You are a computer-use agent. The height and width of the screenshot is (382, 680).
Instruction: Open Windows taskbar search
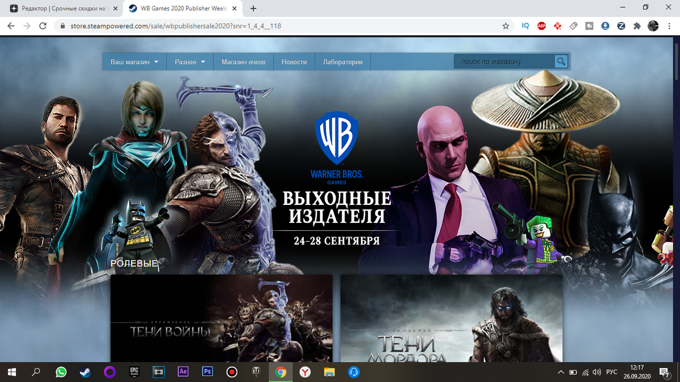tap(36, 372)
